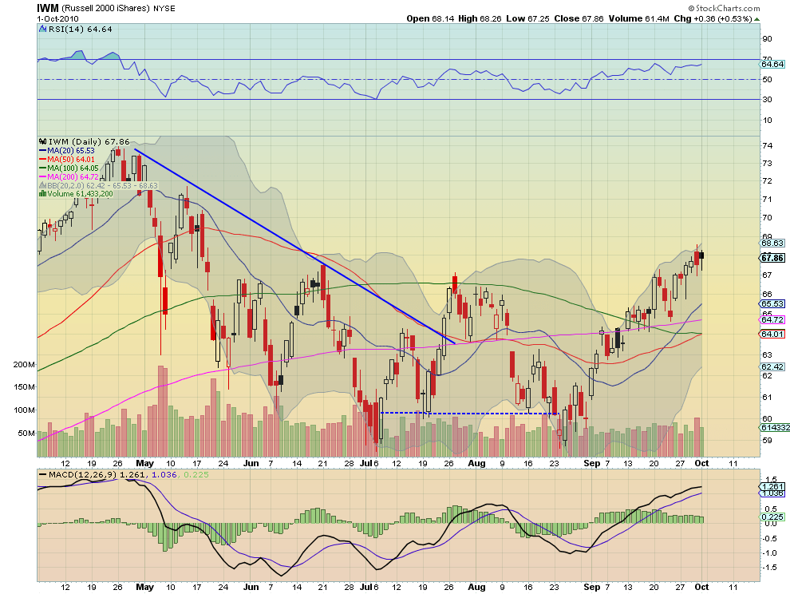Click the 'MA(20) 65.53' legend entry
Screen dimensions: 790x594
(x=71, y=151)
